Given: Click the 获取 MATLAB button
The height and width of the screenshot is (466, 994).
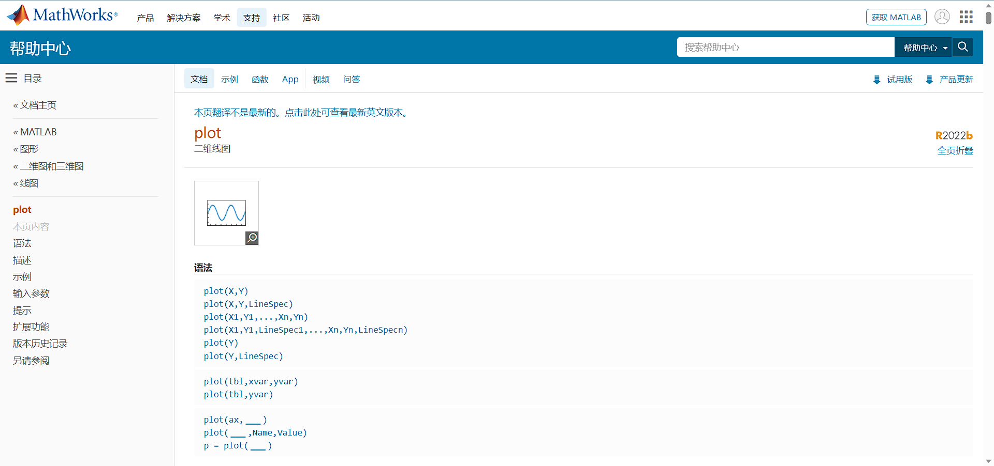Looking at the screenshot, I should pyautogui.click(x=896, y=17).
